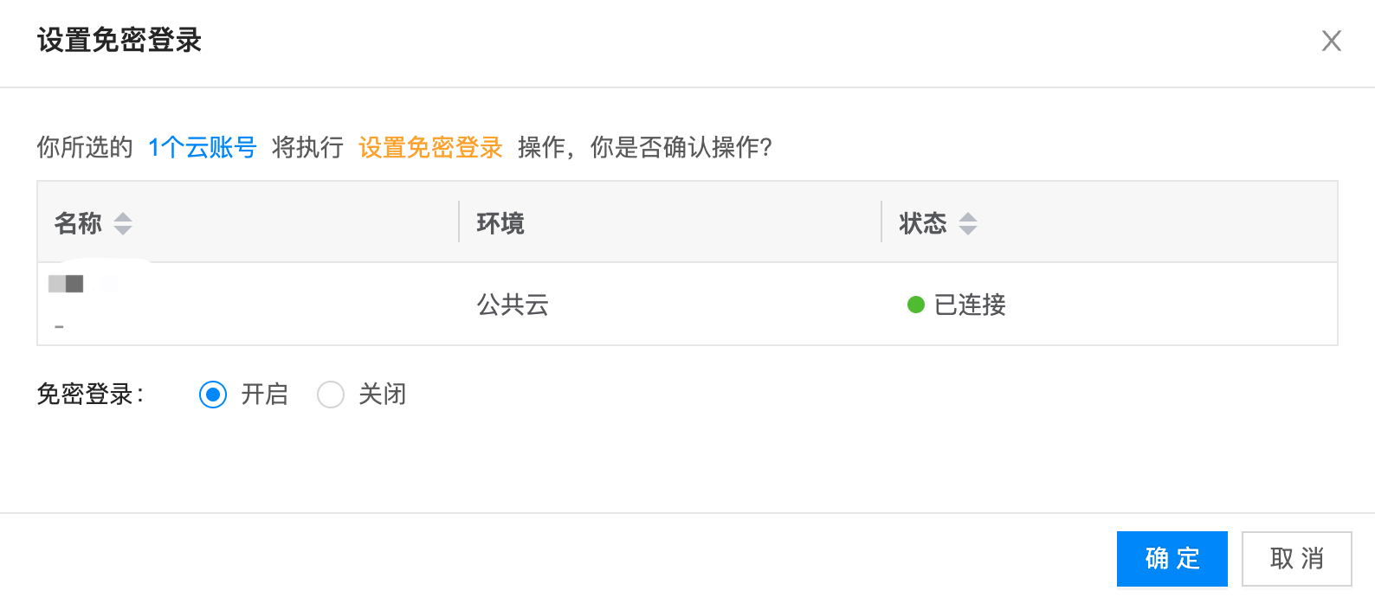Screen dimensions: 1375x597
Task: Click the divider between 名称 and 环境 columns
Action: coord(459,222)
